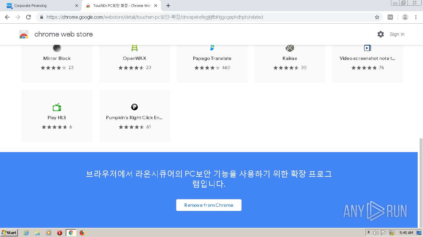
Task: Open the Chrome profile avatar
Action: tap(405, 17)
